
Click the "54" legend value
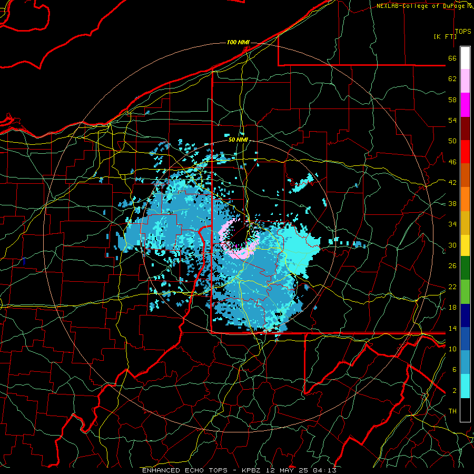point(452,120)
